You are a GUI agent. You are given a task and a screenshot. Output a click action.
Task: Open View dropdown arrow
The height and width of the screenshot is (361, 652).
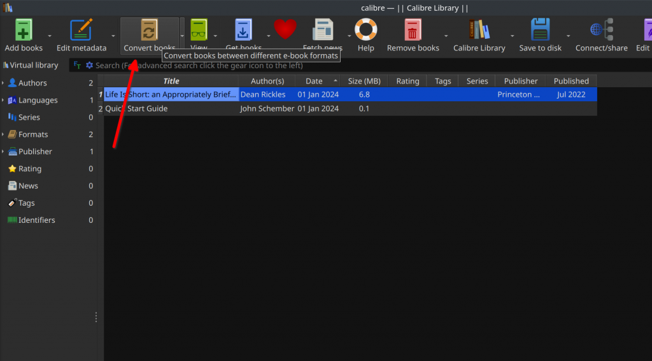(x=215, y=36)
